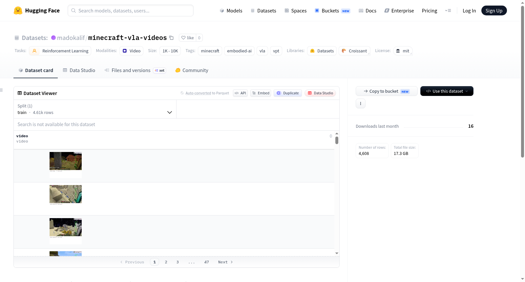
Task: Switch to the Data Studio tab
Action: (79, 70)
